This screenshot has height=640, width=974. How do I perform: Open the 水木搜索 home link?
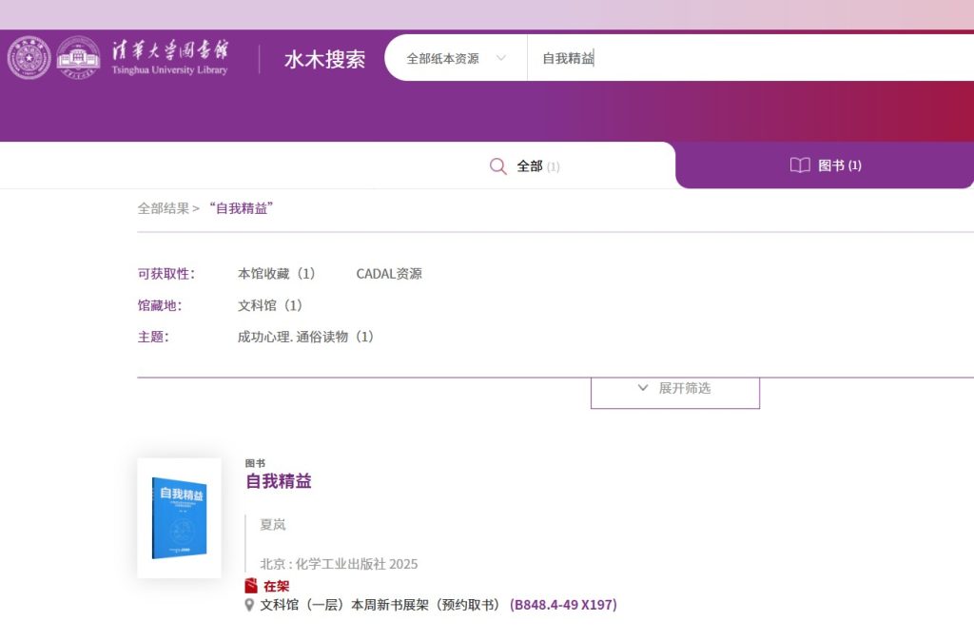click(324, 59)
